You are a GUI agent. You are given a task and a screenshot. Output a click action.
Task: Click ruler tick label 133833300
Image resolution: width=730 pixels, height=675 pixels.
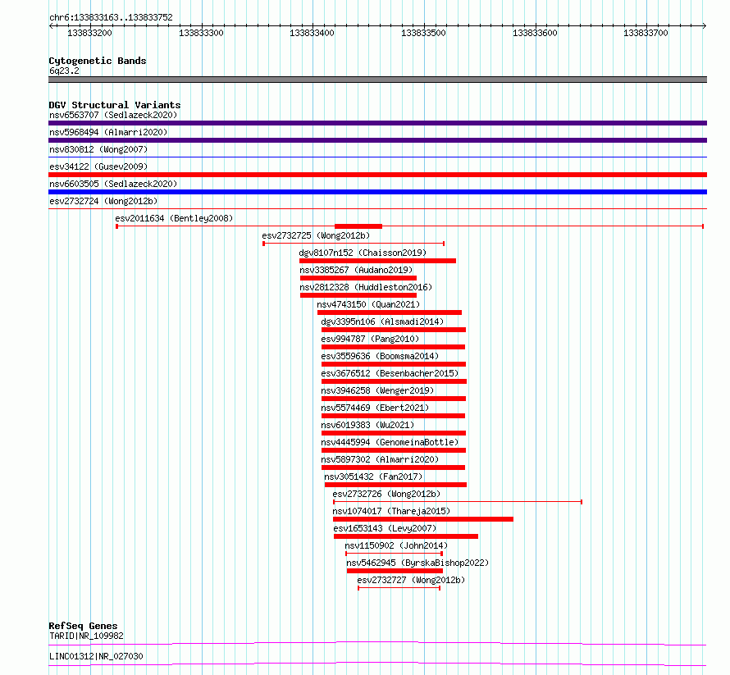(x=201, y=33)
